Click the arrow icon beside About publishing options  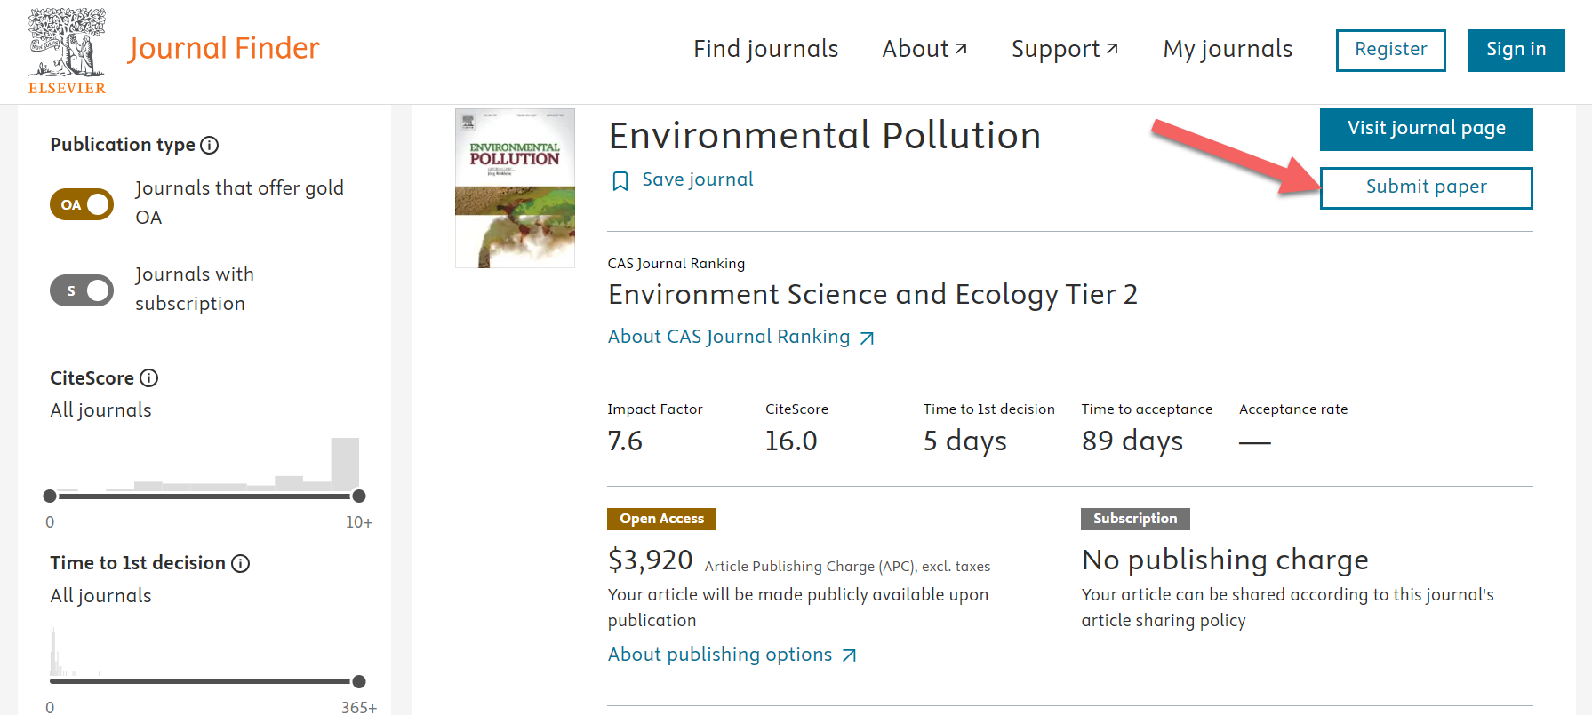point(850,655)
